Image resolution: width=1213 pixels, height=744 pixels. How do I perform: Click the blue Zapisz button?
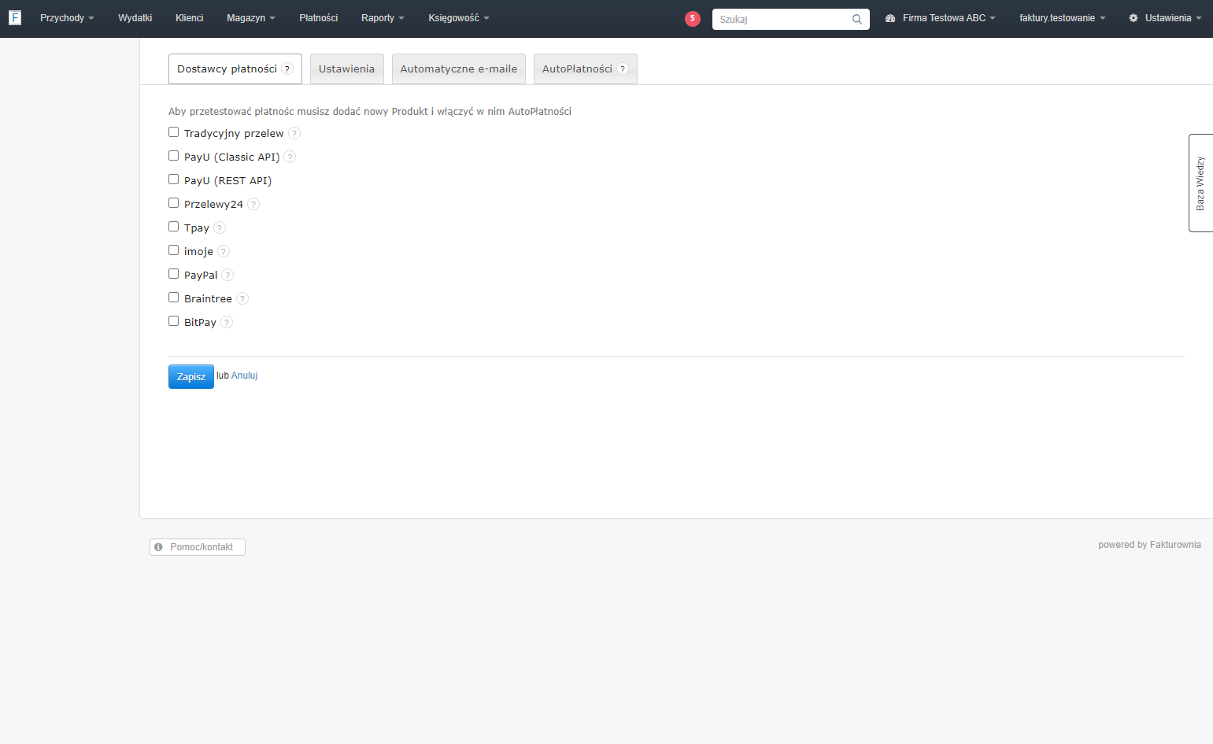point(191,377)
